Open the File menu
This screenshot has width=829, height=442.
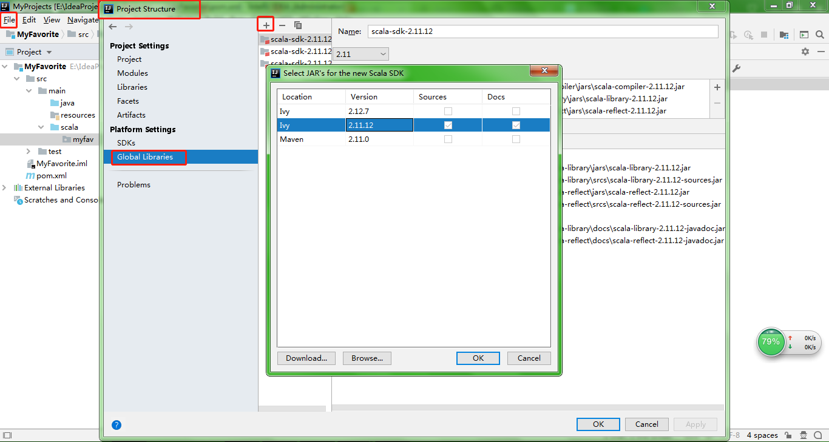(9, 20)
